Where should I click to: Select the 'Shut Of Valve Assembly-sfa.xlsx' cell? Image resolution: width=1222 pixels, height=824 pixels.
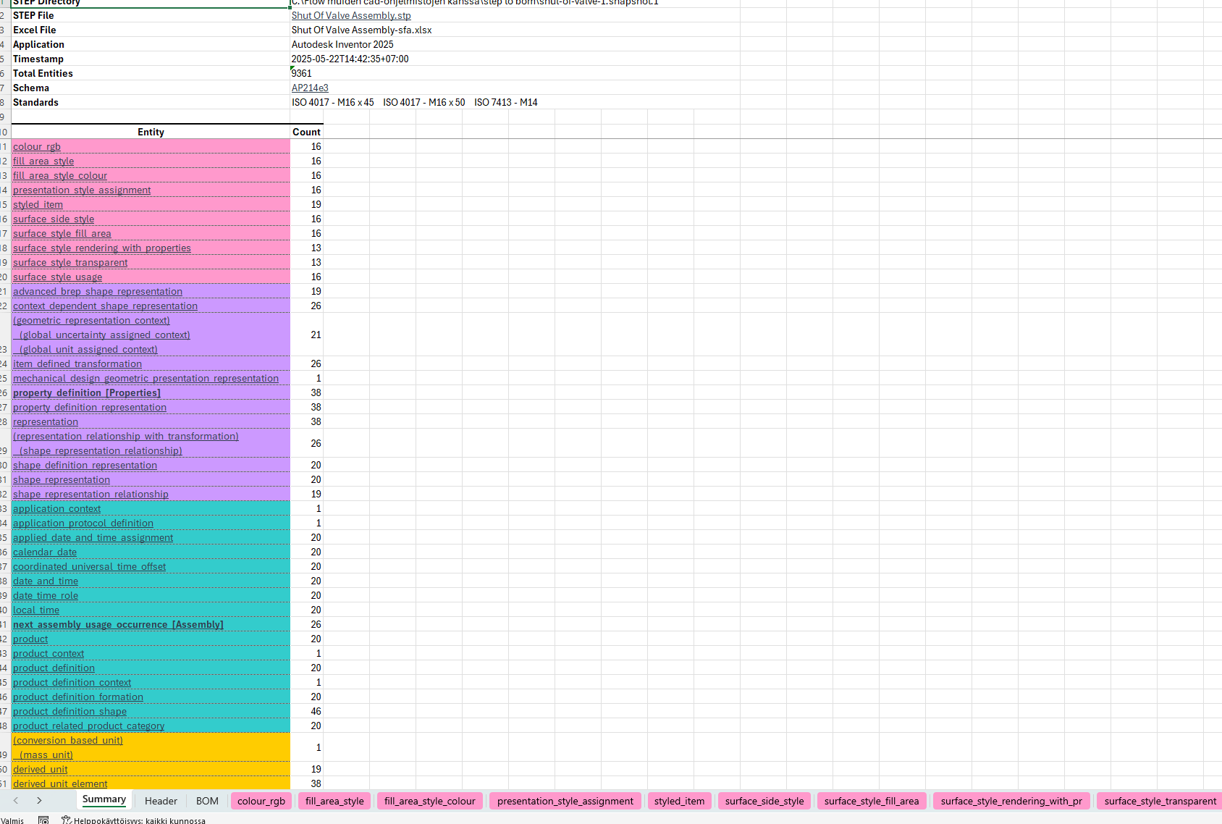pos(361,30)
